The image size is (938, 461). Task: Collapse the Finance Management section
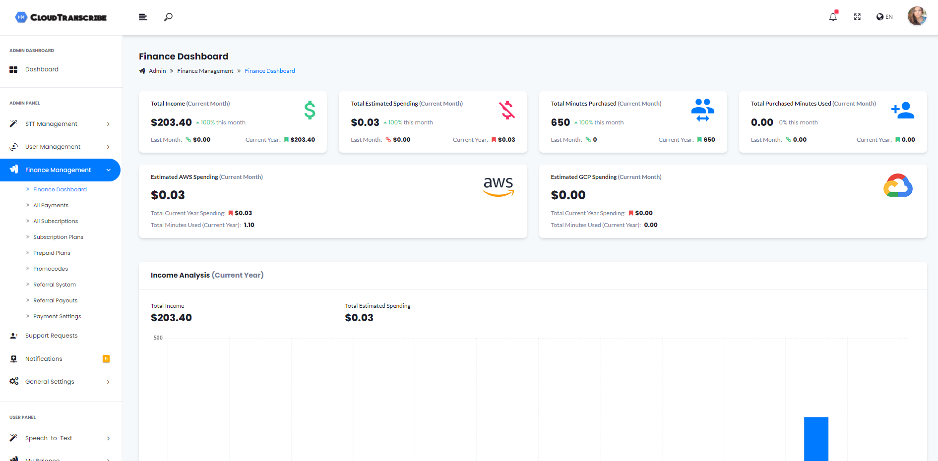coord(60,170)
